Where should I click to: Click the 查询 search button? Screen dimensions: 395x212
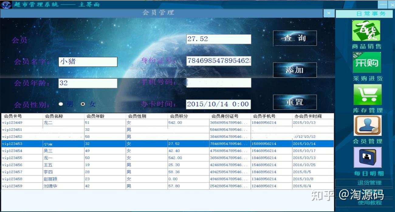click(295, 38)
